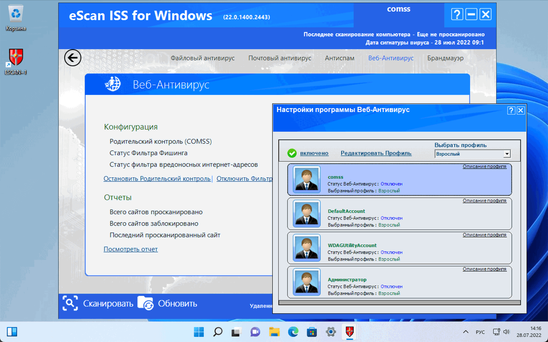Click the version number 22.0.1400.2443

click(247, 17)
